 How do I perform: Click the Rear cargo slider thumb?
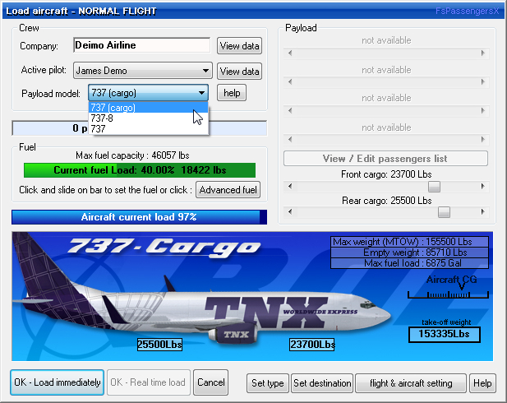(x=444, y=212)
